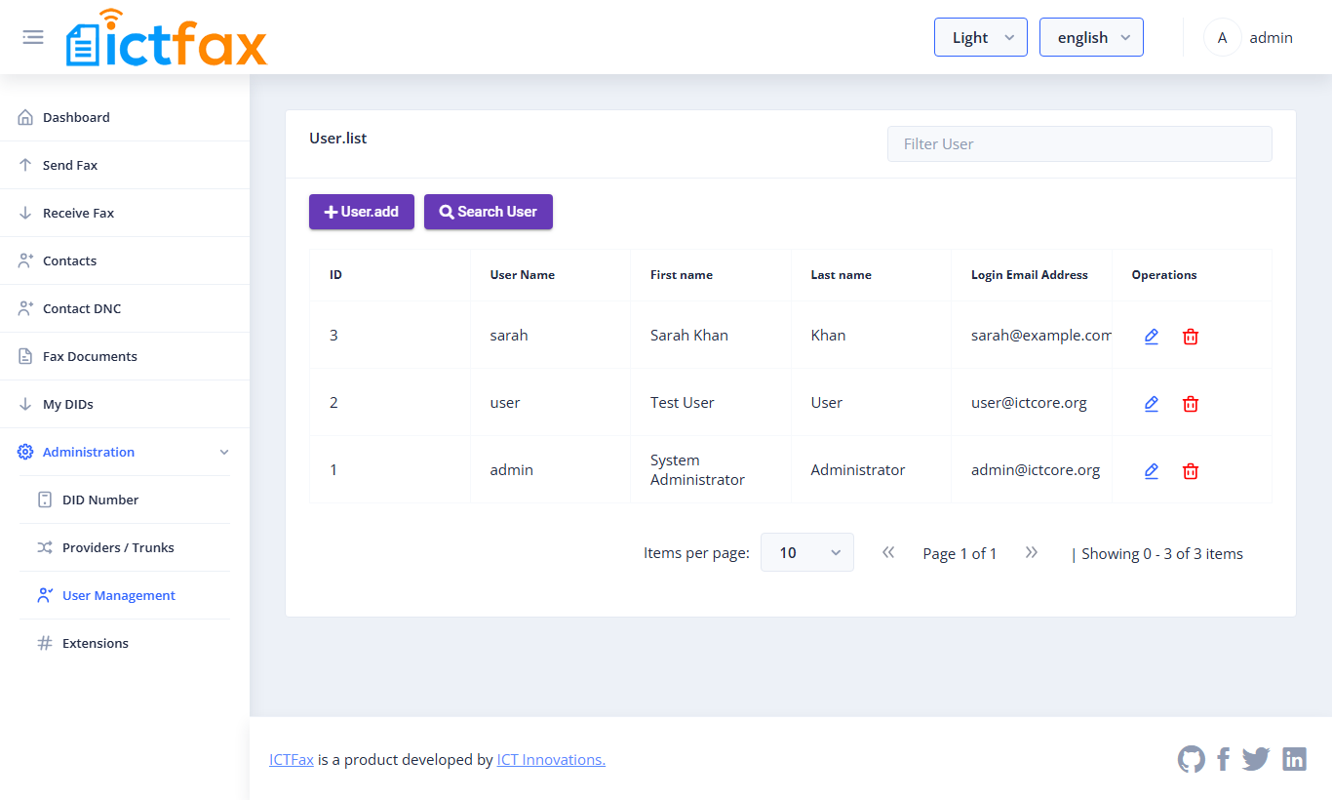
Task: Follow the ICTFax footer link
Action: pyautogui.click(x=292, y=759)
